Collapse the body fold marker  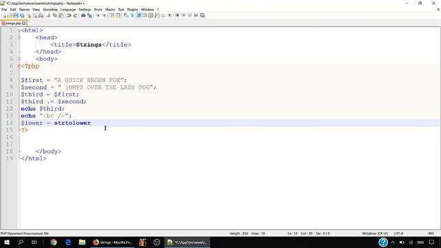pos(19,59)
